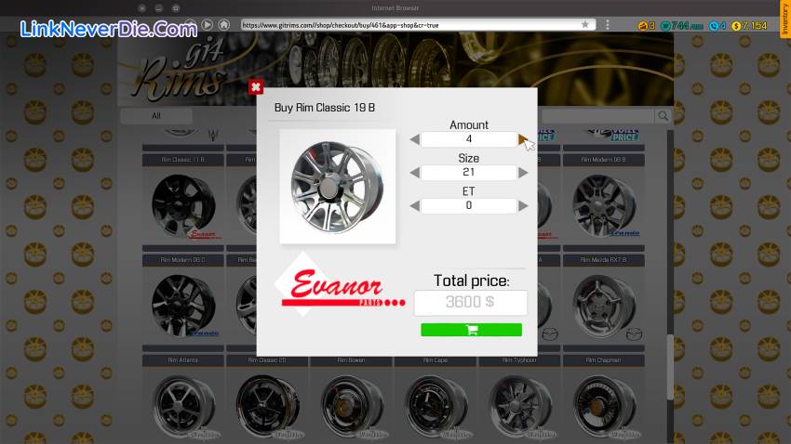Click the Size field showing 21
Viewport: 791px width, 444px height.
tap(469, 172)
